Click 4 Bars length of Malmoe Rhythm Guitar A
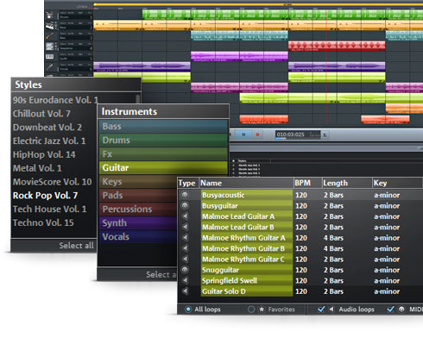 pyautogui.click(x=333, y=238)
